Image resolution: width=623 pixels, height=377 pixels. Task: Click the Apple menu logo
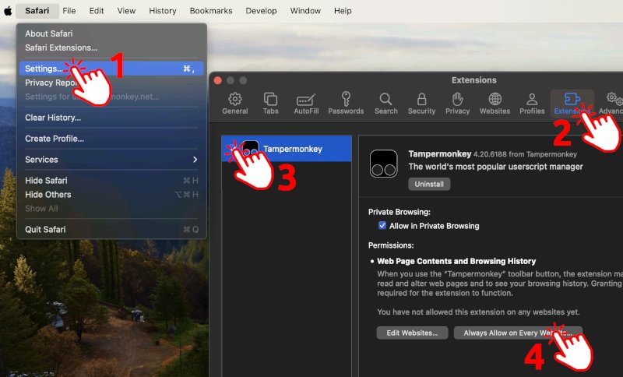pos(8,11)
